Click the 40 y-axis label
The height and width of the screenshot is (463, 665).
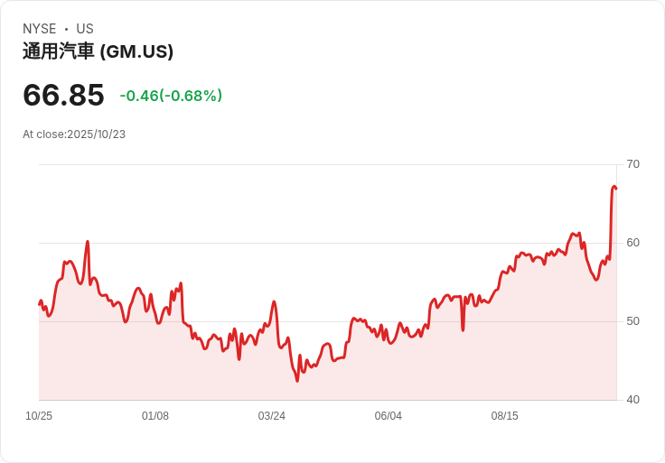632,400
